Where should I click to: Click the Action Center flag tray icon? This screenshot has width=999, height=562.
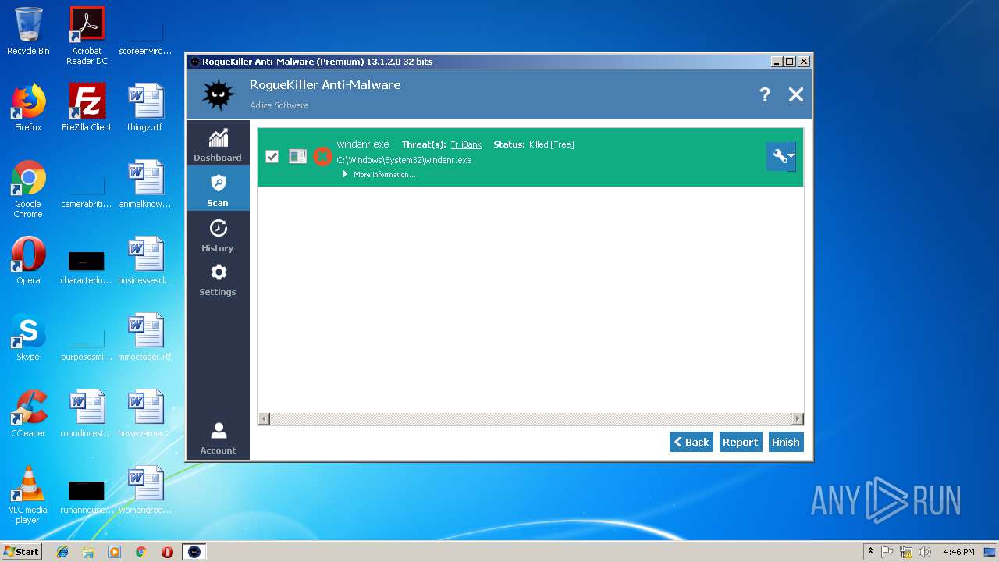pyautogui.click(x=887, y=552)
